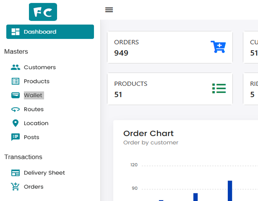Screen dimensions: 258x201
Task: Click the Customers people icon
Action: 16,67
